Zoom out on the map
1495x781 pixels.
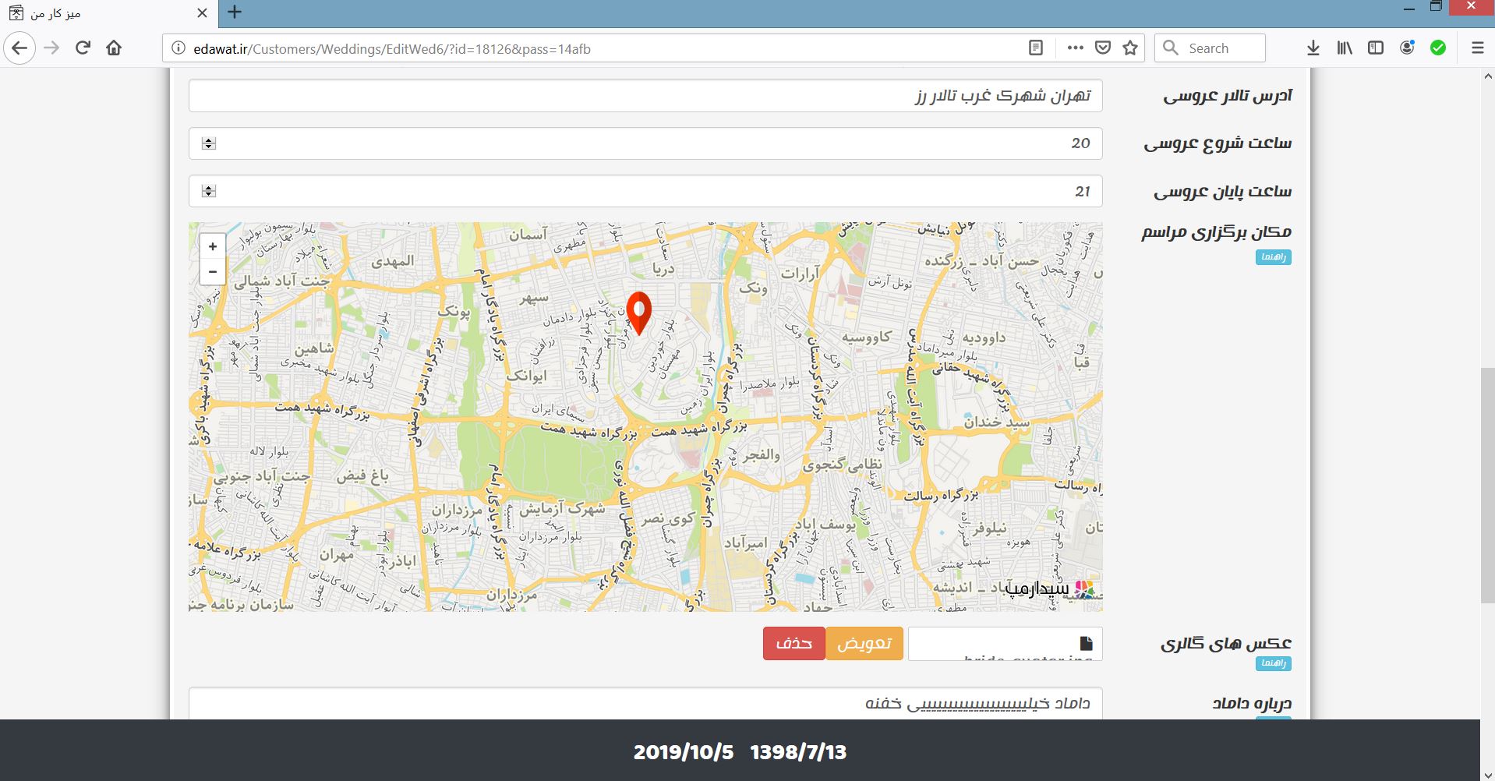point(213,272)
